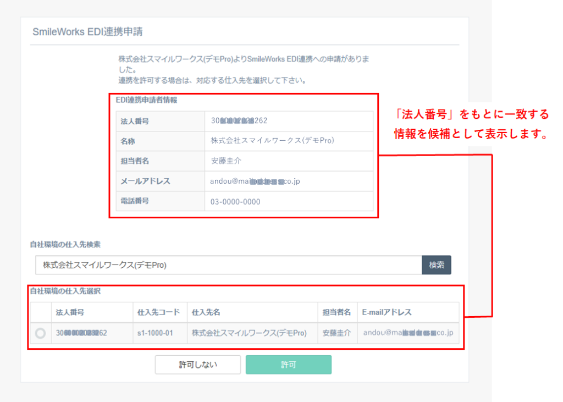Click the 法人番号 row label in applicant info
This screenshot has height=402, width=563.
(135, 121)
